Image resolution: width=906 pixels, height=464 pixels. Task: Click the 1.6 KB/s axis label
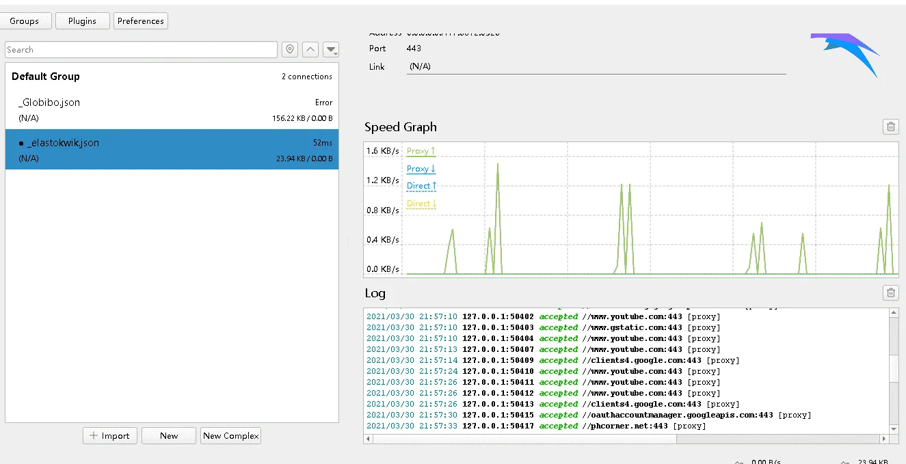pyautogui.click(x=383, y=151)
